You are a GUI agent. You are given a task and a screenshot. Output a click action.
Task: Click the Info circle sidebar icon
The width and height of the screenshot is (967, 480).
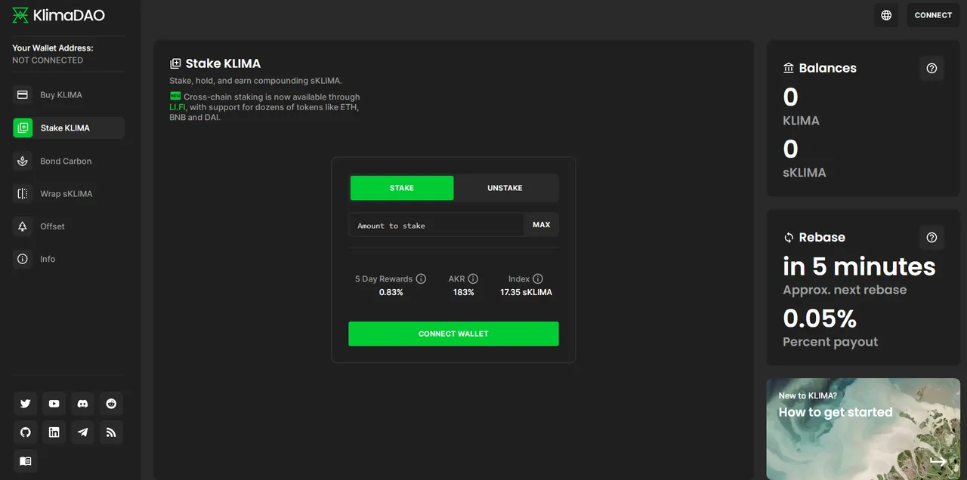pos(23,259)
